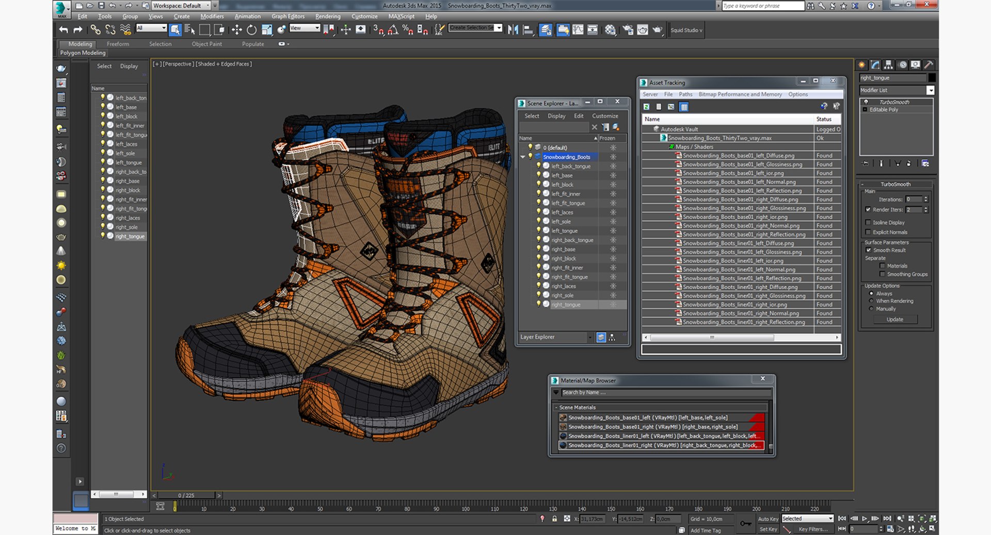Screen dimensions: 991x535
Task: Open Render Setup teapot icon
Action: [x=628, y=30]
